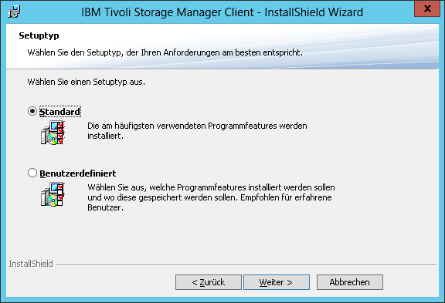This screenshot has height=303, width=445.
Task: Click the Setuptyp heading
Action: point(39,35)
